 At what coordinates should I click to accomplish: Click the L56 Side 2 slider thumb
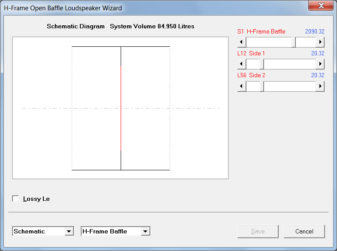262,86
